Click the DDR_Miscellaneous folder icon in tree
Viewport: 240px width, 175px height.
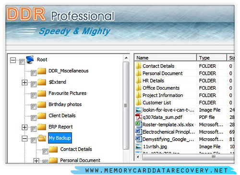(42, 71)
